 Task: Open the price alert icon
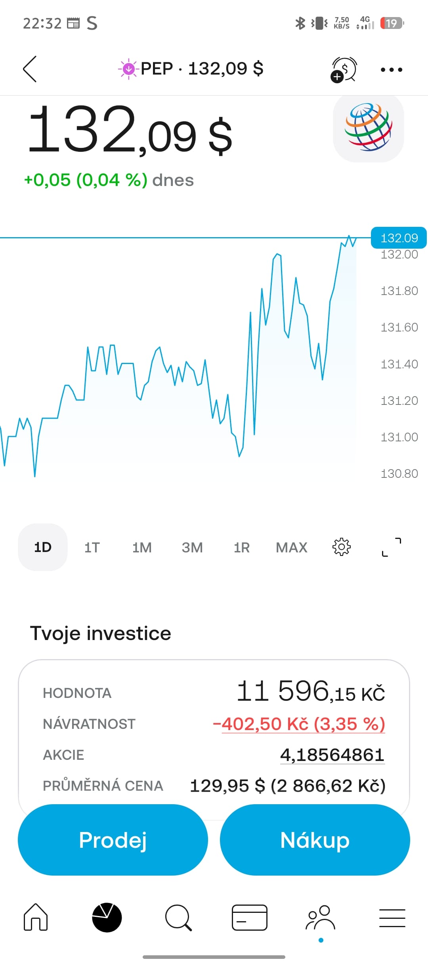coord(344,69)
